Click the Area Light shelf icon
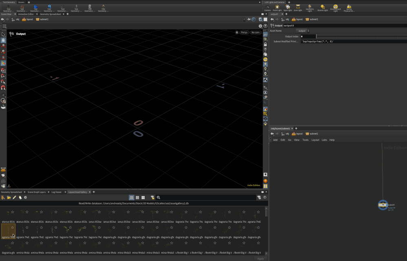This screenshot has width=407, height=261. click(298, 8)
